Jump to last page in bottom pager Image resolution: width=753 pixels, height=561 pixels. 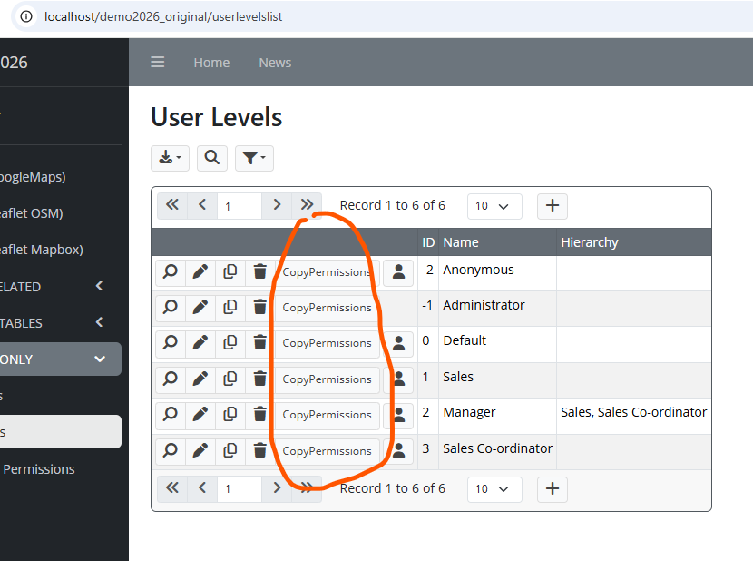308,488
